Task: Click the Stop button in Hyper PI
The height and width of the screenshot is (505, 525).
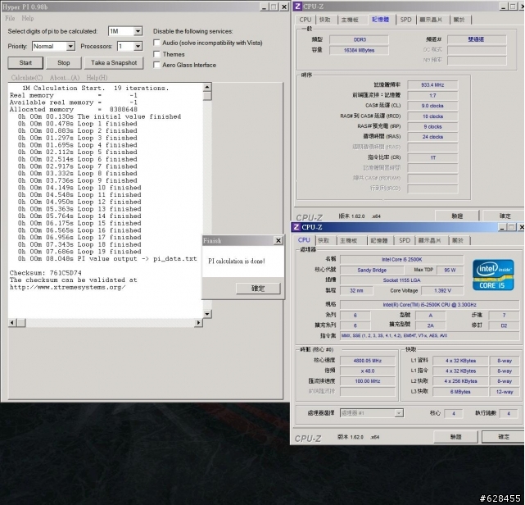Action: tap(64, 62)
